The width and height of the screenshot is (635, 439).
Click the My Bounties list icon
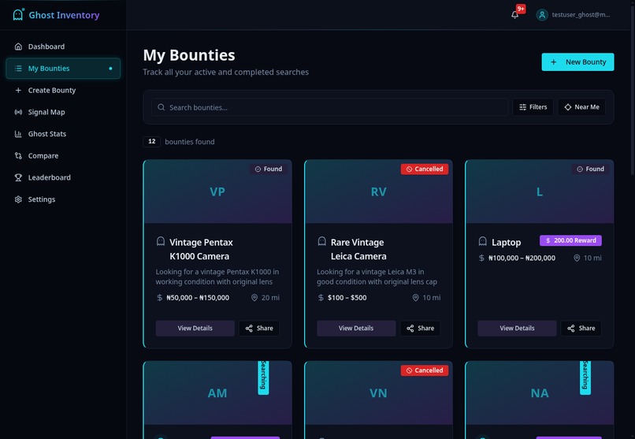pyautogui.click(x=18, y=69)
